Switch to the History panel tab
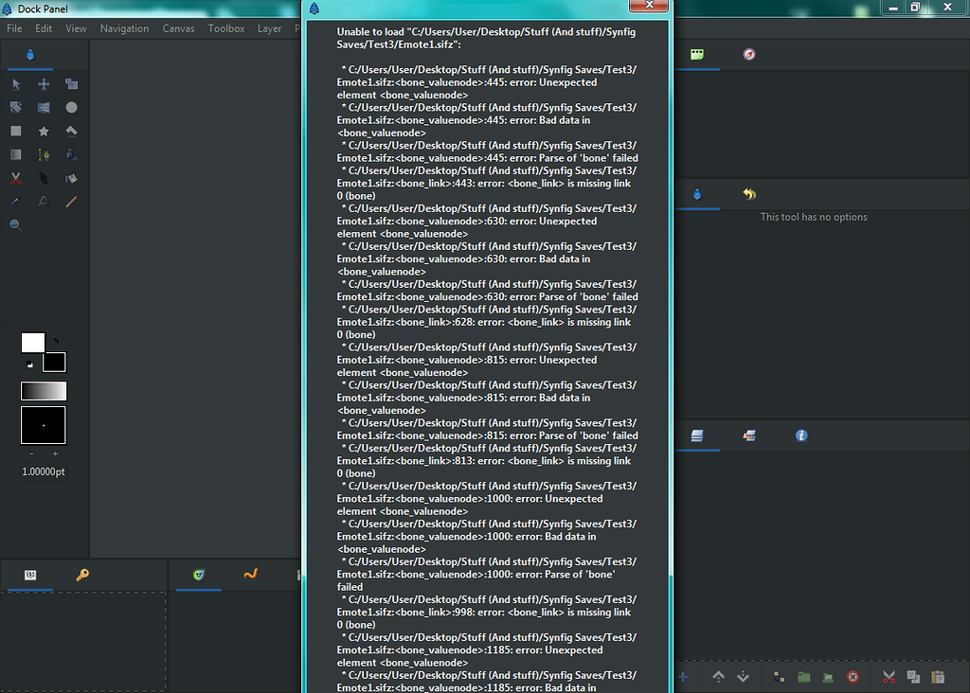The height and width of the screenshot is (693, 970). 749,195
